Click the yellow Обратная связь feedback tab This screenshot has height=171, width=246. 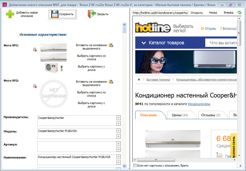pyautogui.click(x=234, y=146)
